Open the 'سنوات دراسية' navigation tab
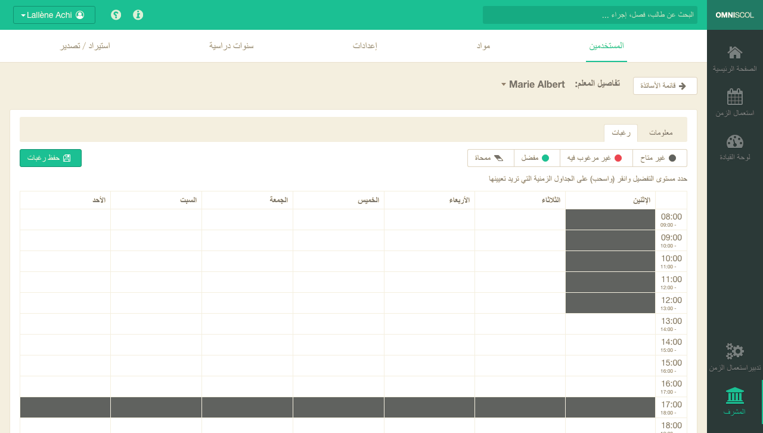The image size is (763, 433). click(x=231, y=46)
